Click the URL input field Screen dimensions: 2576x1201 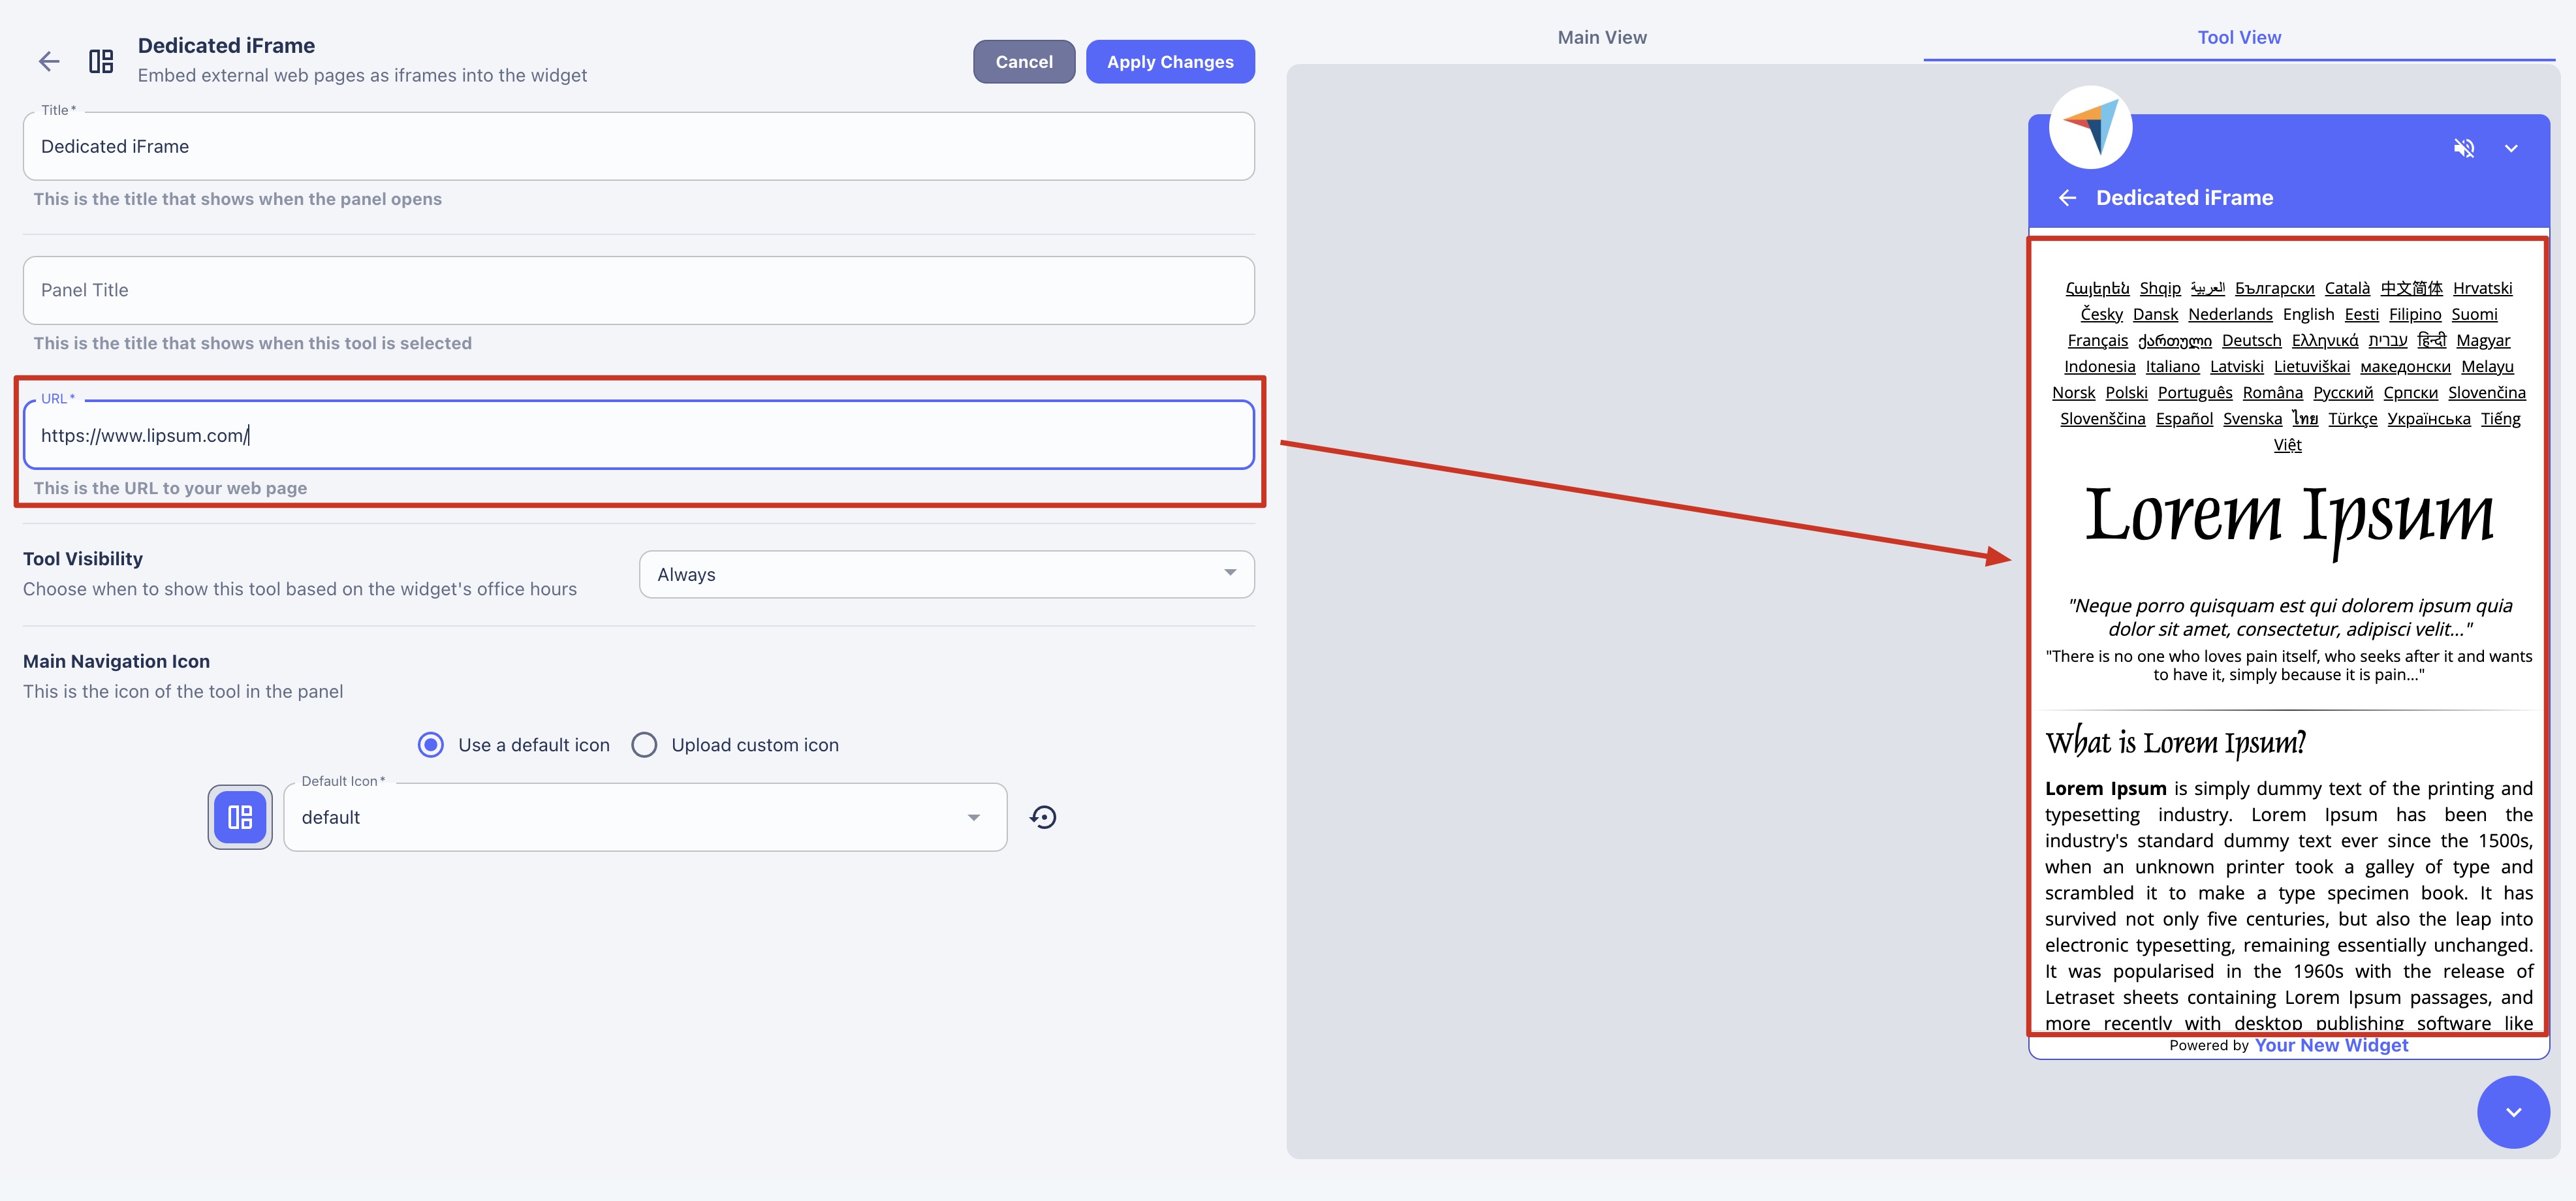[638, 435]
